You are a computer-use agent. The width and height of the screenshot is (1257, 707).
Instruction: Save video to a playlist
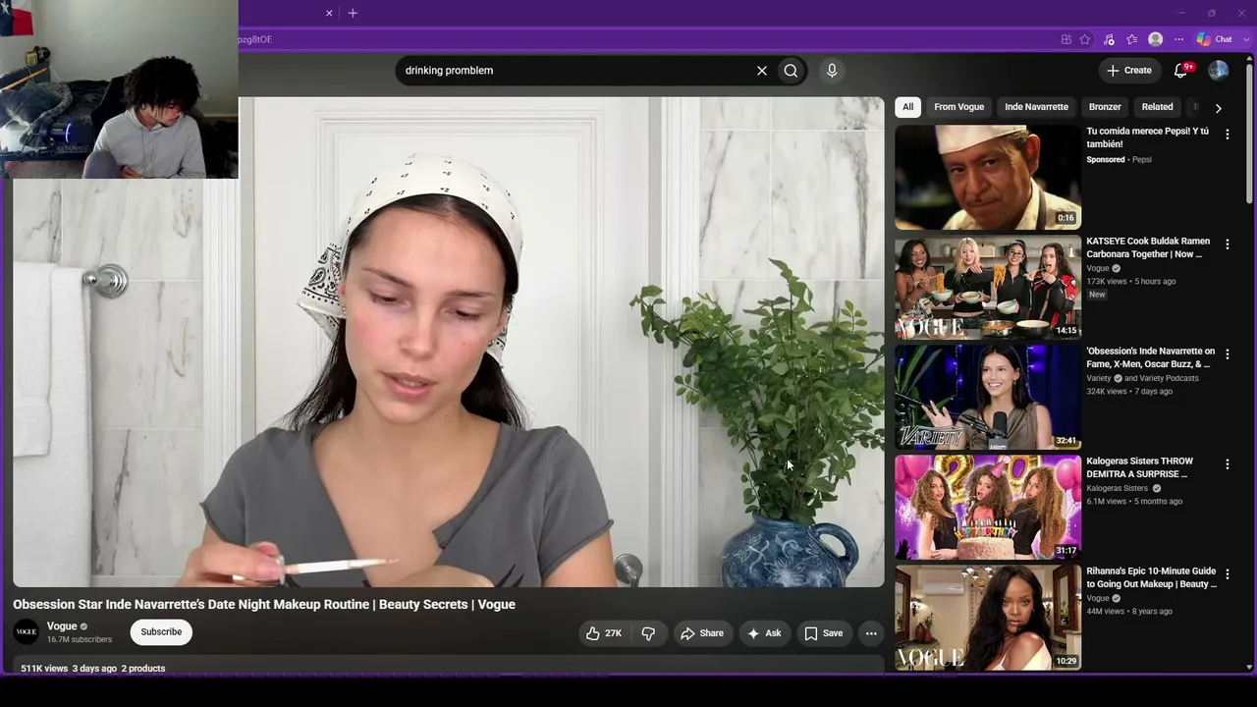point(824,633)
